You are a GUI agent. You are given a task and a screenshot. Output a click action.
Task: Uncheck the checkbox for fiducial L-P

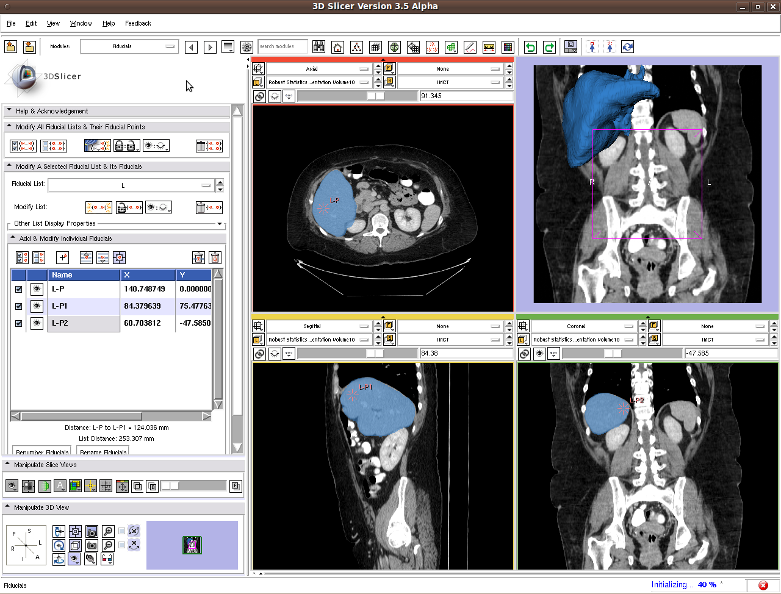click(x=18, y=289)
